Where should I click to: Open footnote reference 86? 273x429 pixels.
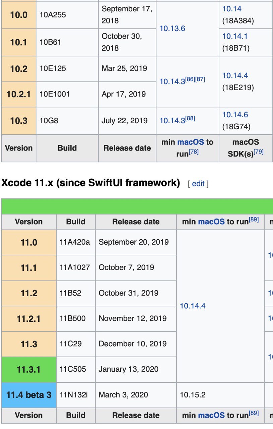click(x=190, y=79)
